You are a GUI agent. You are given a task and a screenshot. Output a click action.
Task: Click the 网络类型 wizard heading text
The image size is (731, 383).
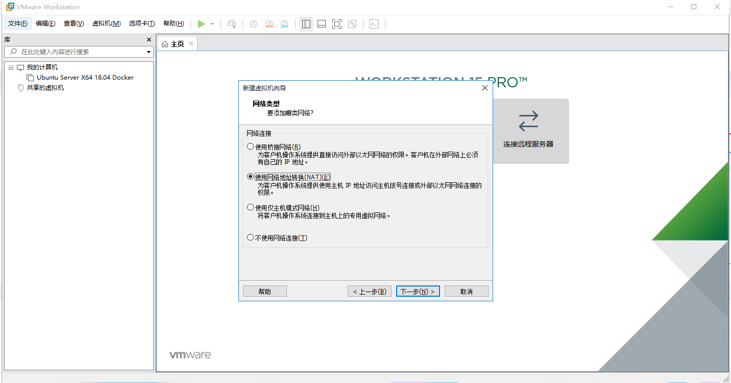266,104
